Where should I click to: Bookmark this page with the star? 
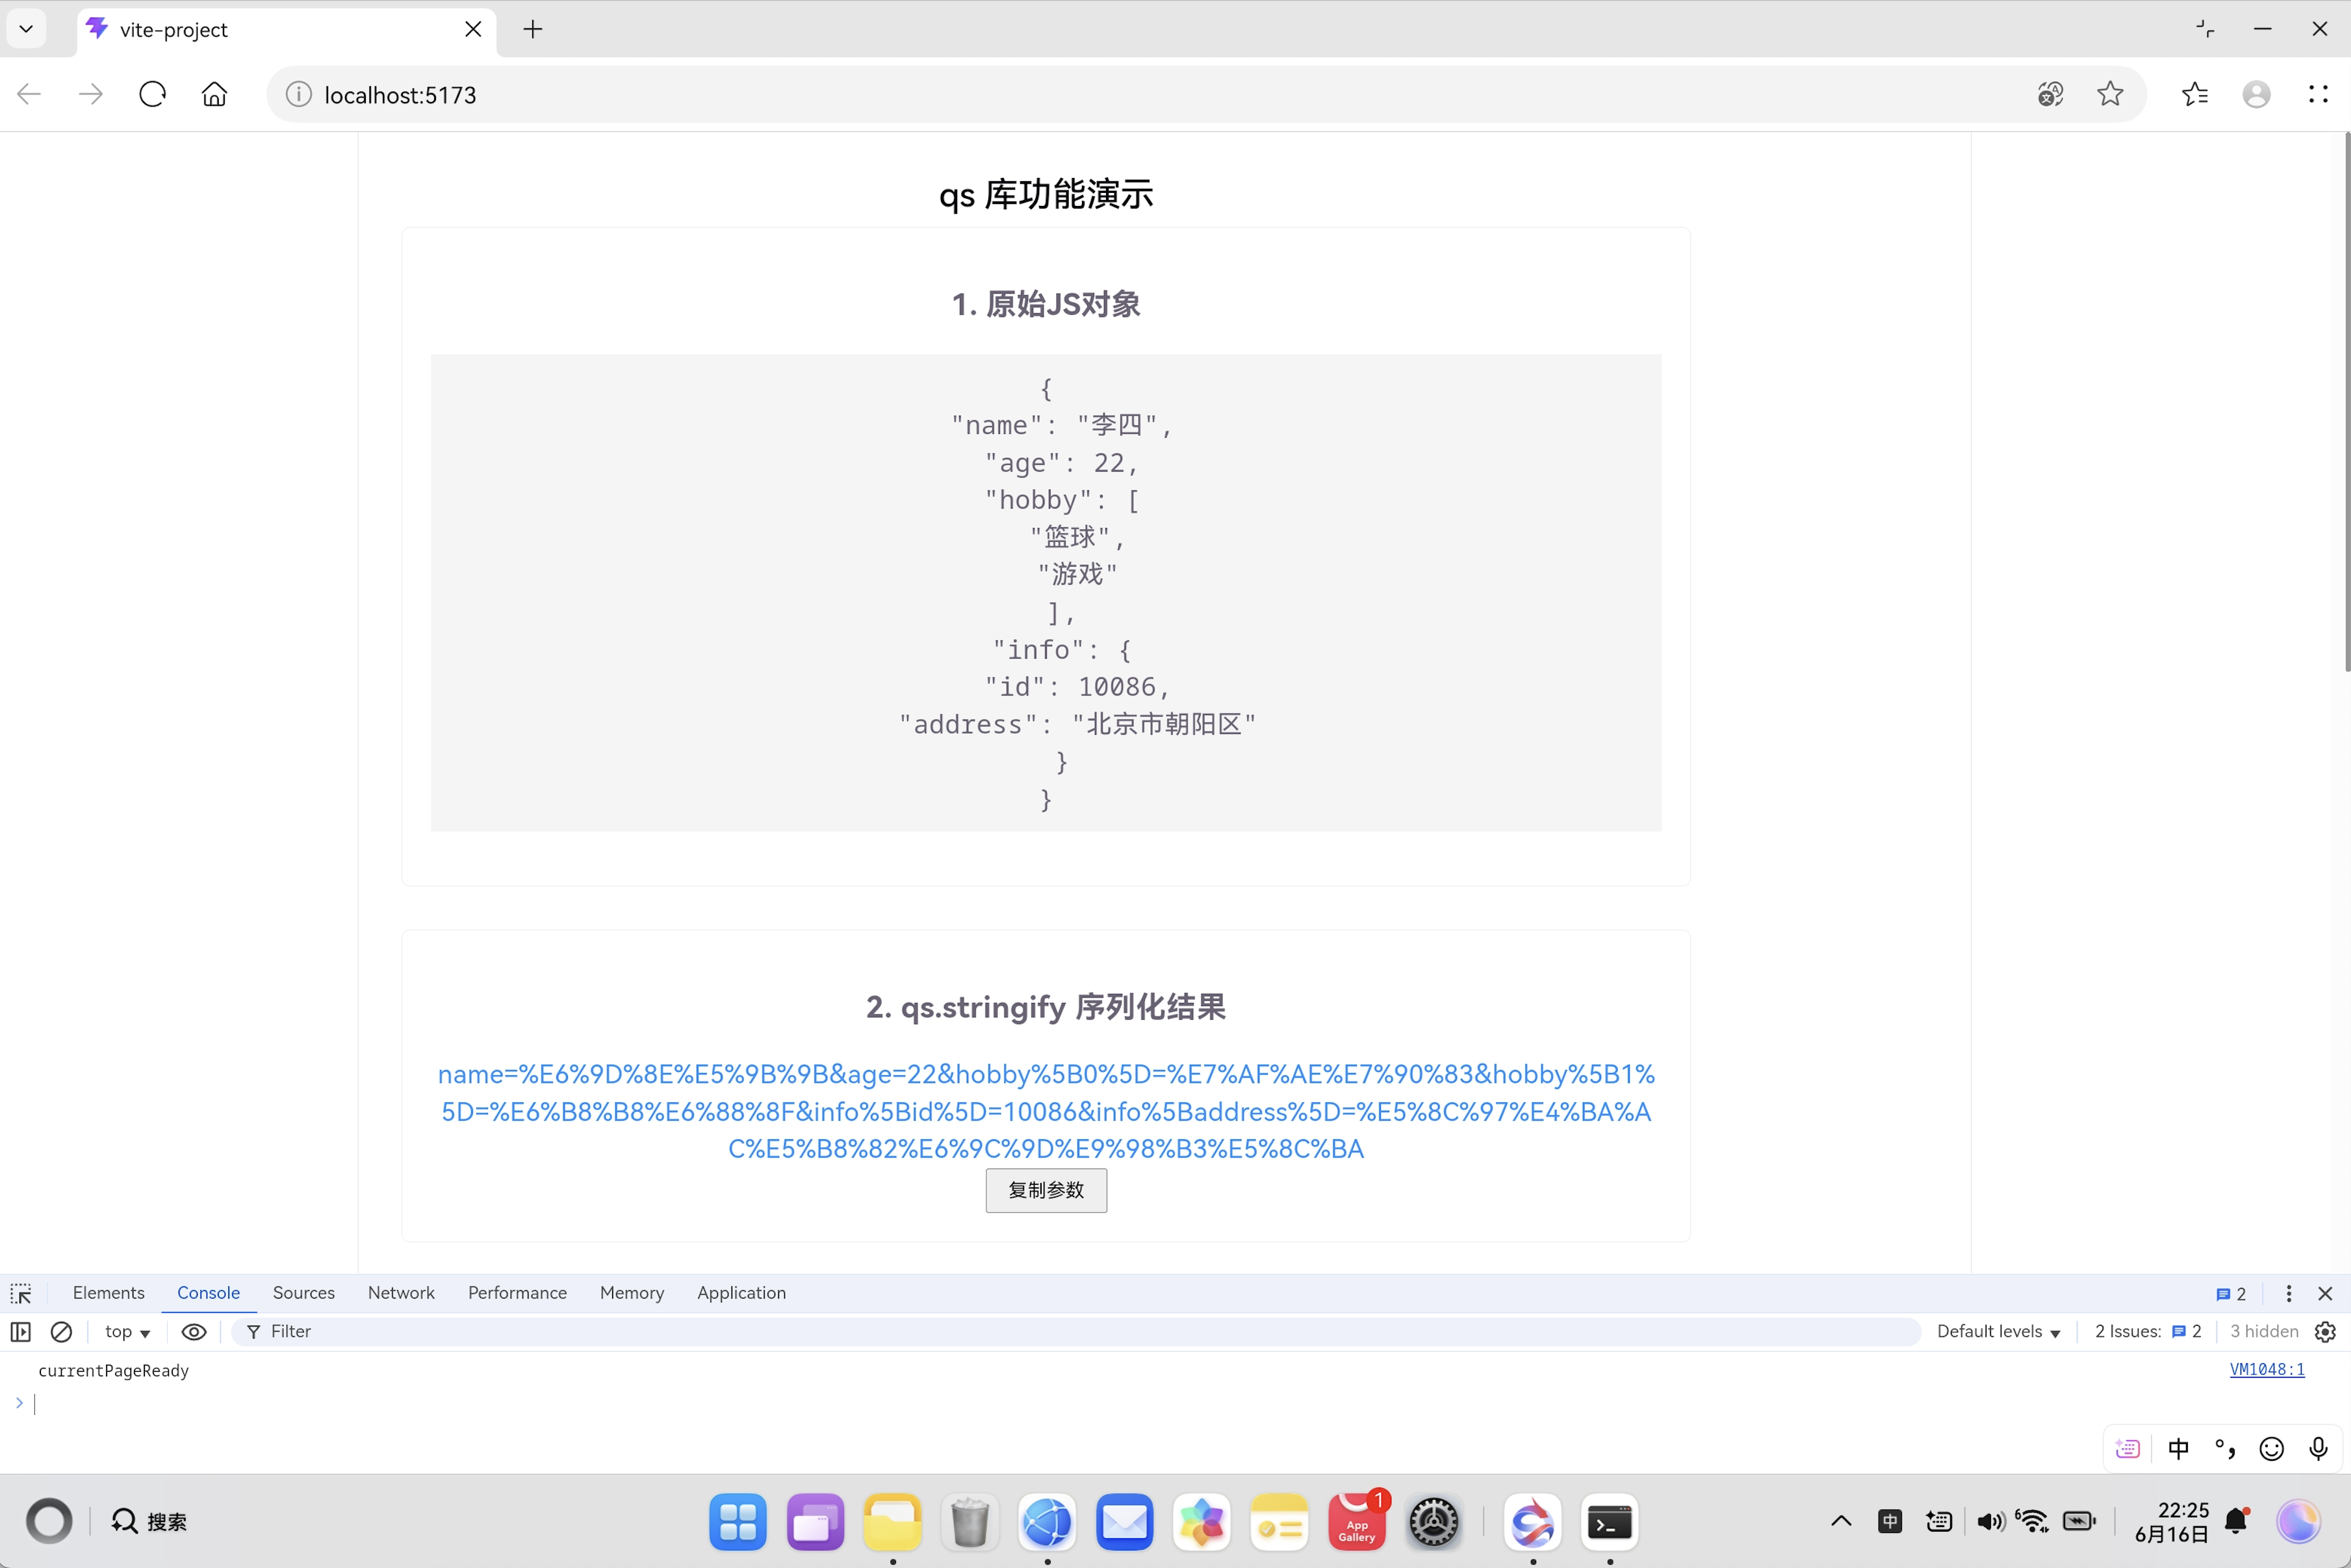pos(2110,94)
